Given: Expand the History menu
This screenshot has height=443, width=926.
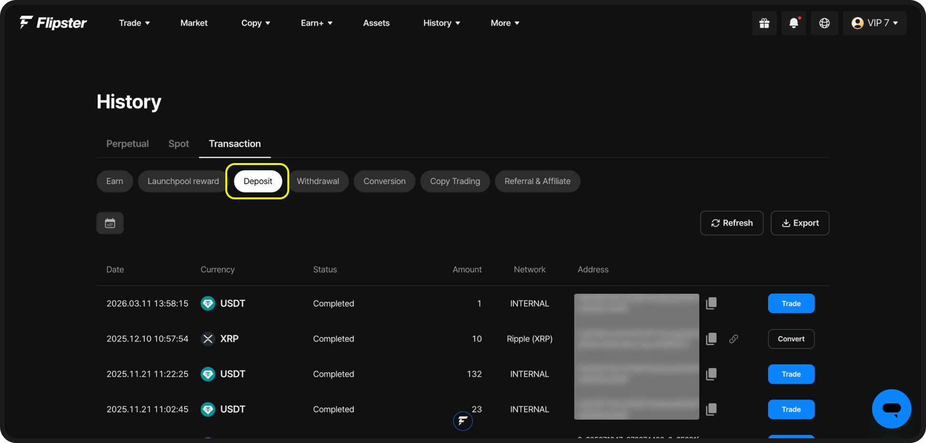Looking at the screenshot, I should (442, 23).
